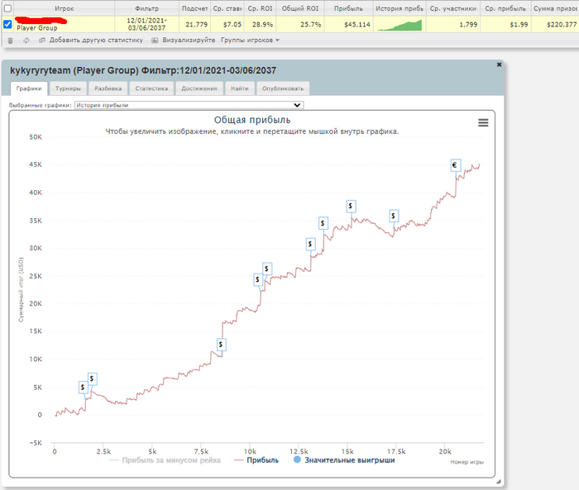579x490 pixels.
Task: Expand the 'История прибыли' chart selector
Action: [x=189, y=105]
